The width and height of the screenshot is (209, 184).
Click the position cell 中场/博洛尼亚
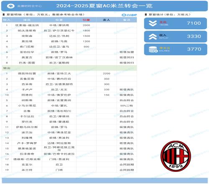coord(59,133)
